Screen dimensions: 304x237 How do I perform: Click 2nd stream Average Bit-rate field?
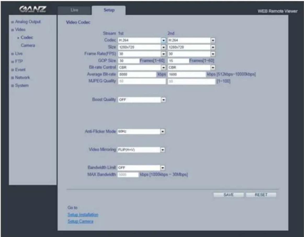[x=187, y=74]
